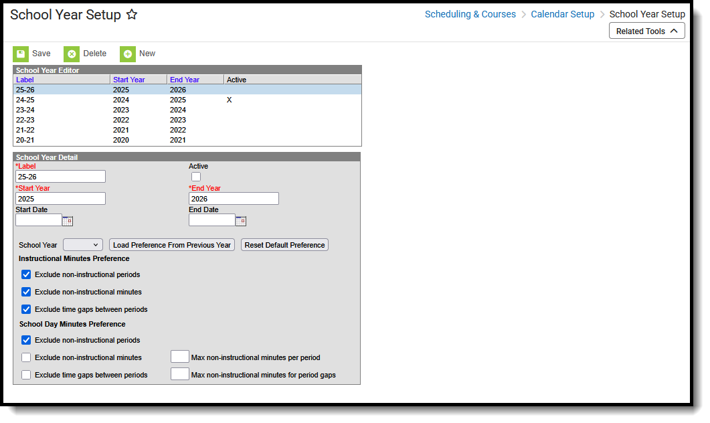Click the Save button label
The height and width of the screenshot is (423, 710).
pyautogui.click(x=41, y=54)
